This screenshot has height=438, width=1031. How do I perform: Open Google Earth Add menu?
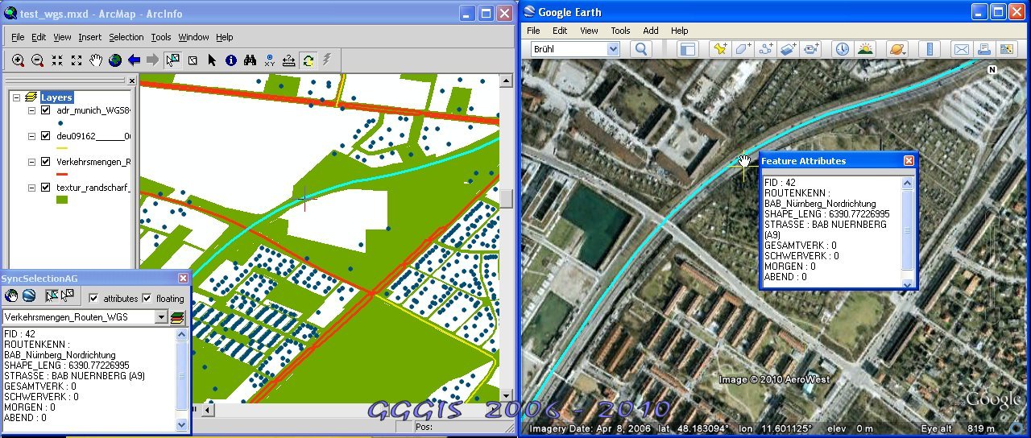tap(651, 31)
